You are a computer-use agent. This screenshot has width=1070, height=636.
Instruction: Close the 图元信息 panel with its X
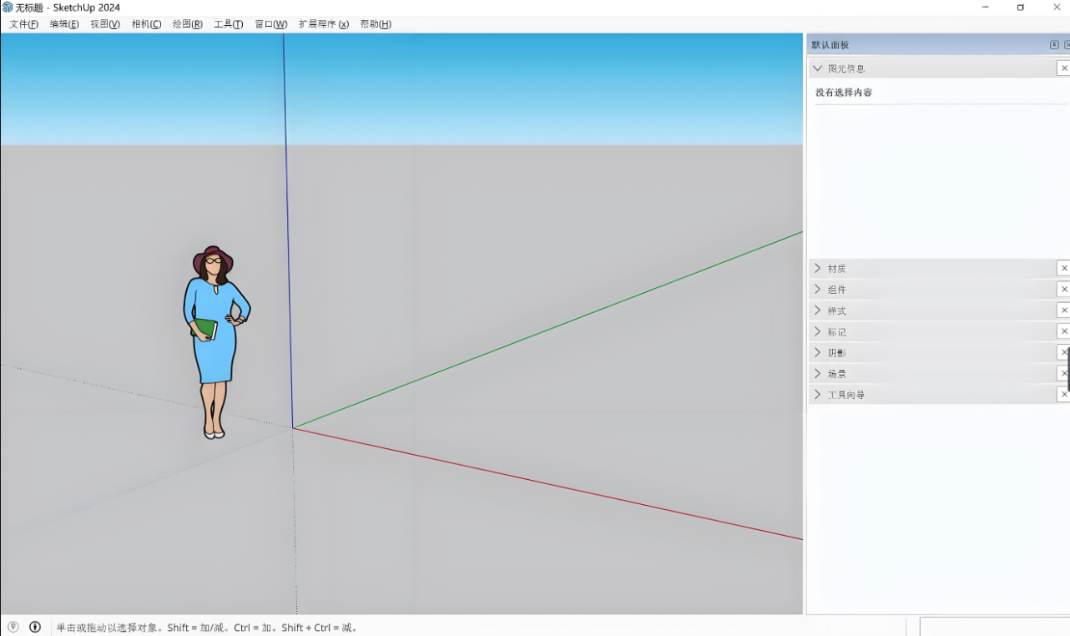(1063, 68)
